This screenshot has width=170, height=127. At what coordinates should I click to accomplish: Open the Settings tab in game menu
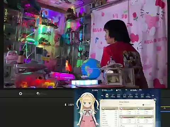click(148, 96)
